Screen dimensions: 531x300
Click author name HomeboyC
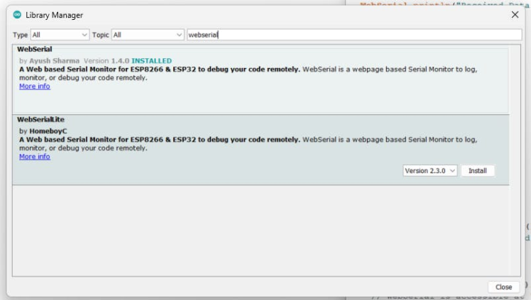[48, 131]
